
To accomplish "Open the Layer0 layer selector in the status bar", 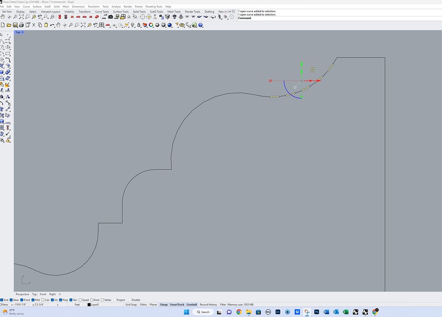I will (x=96, y=304).
